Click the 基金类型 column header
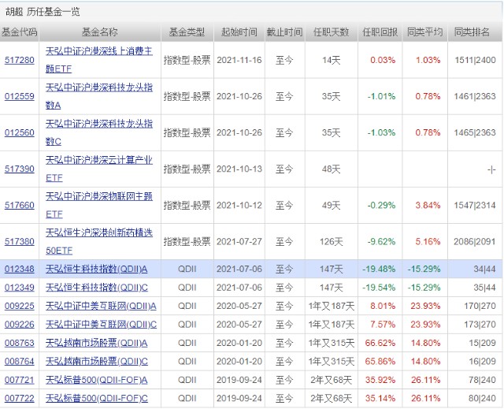The width and height of the screenshot is (504, 409). [x=187, y=32]
